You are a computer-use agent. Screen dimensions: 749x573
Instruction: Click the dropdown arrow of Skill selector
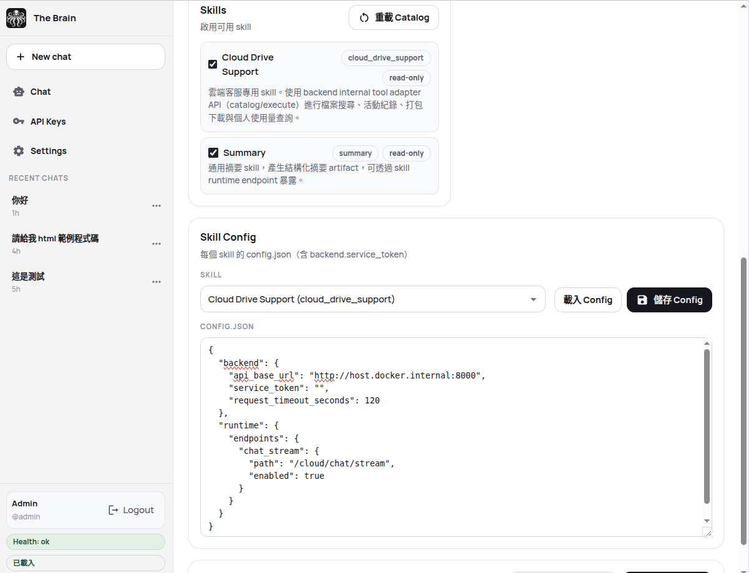pyautogui.click(x=533, y=300)
